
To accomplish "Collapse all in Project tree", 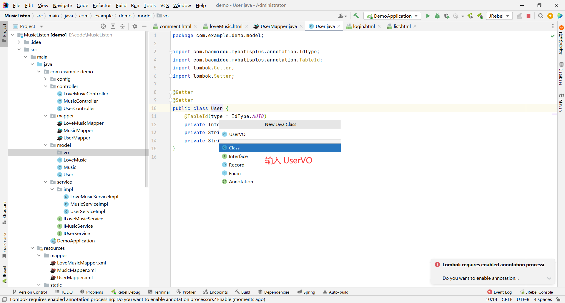I will pyautogui.click(x=122, y=26).
